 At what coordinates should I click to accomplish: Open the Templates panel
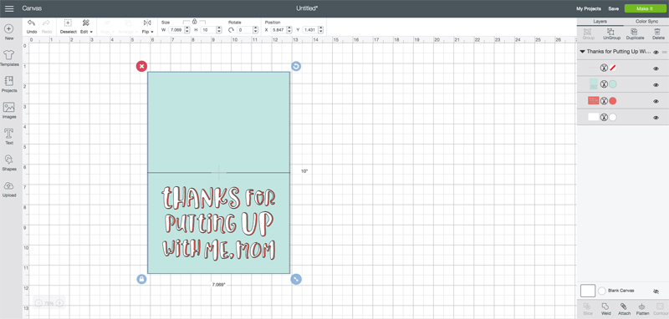9,58
